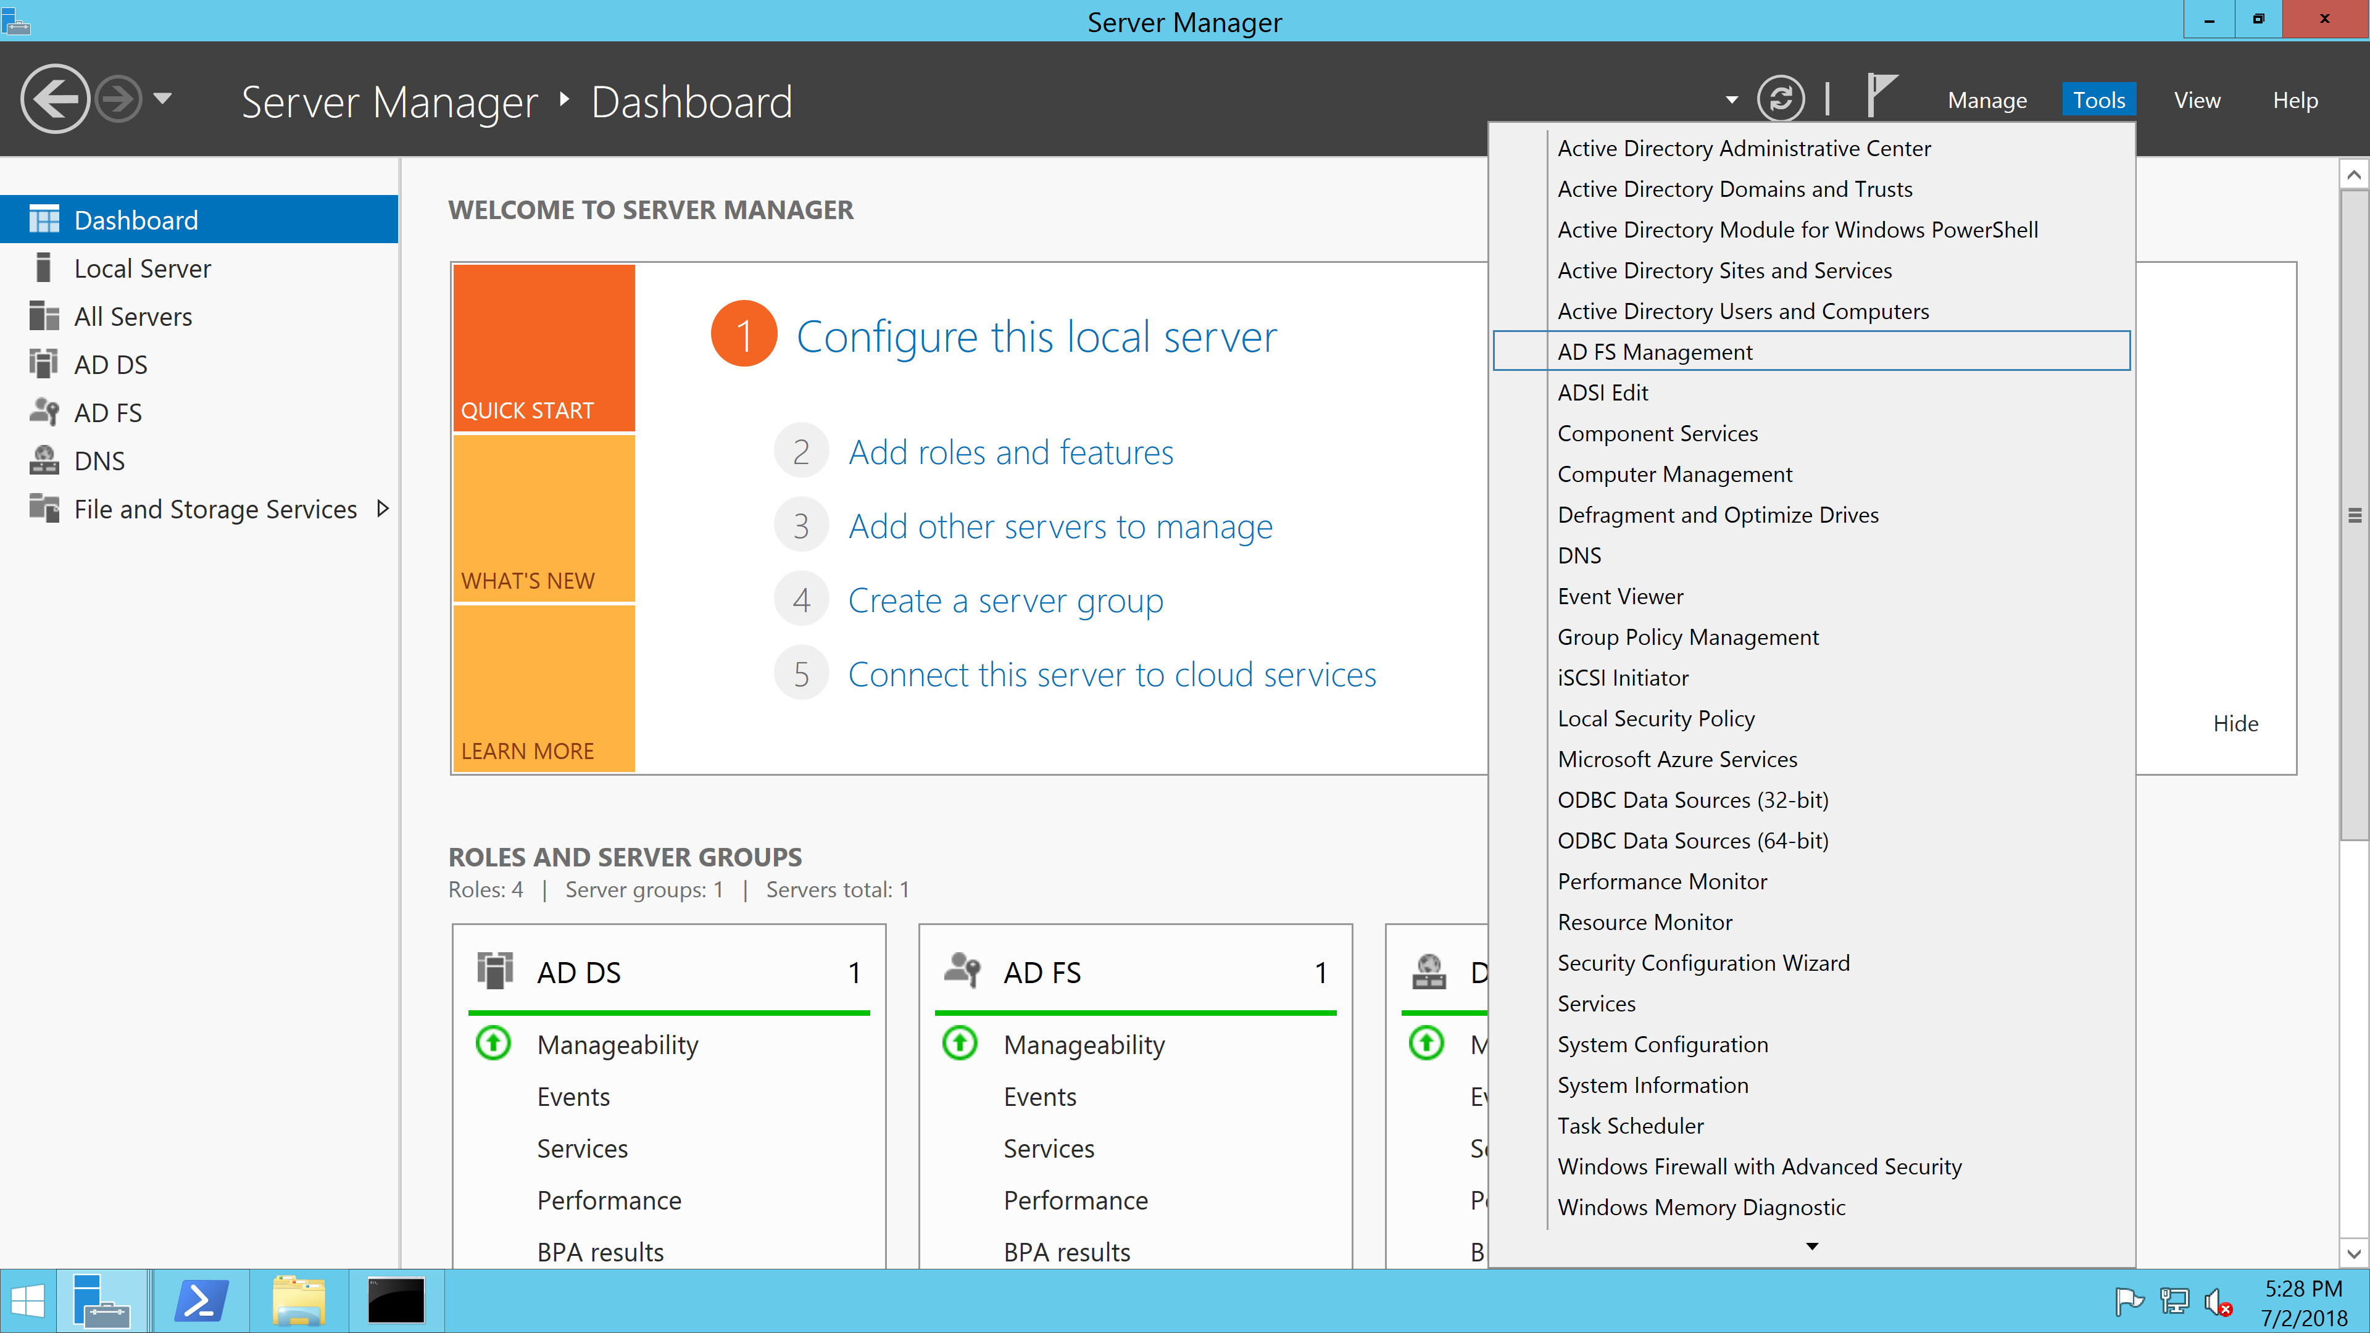The height and width of the screenshot is (1333, 2370).
Task: Click AD FS Manageability status icon
Action: click(960, 1043)
